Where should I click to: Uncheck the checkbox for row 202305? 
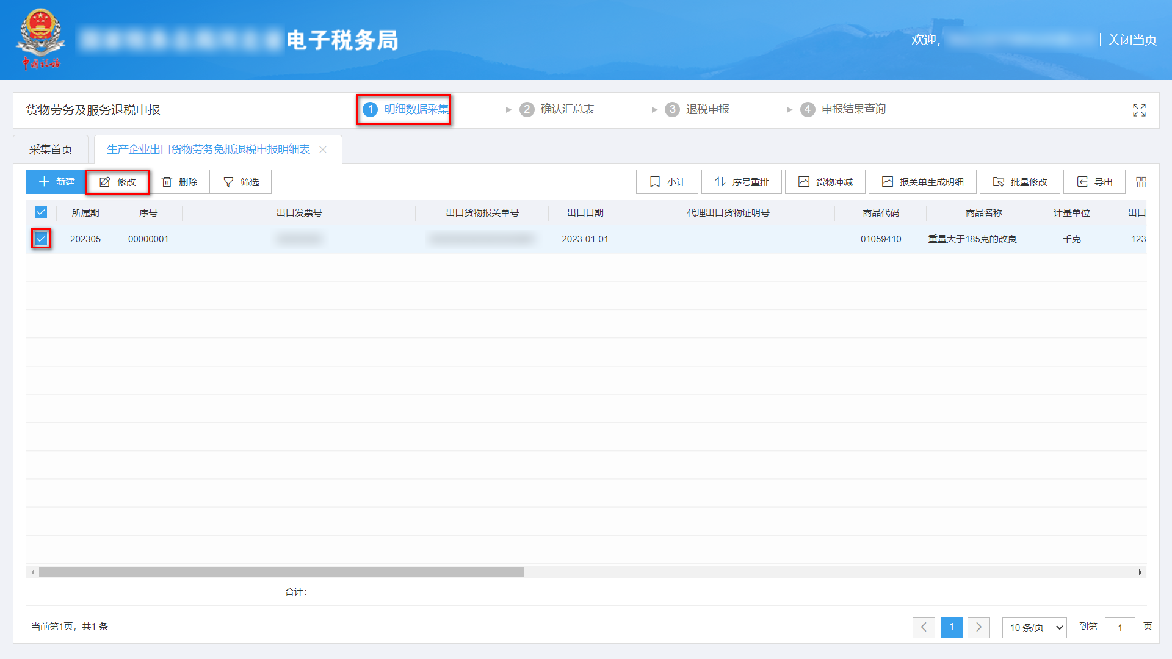coord(41,239)
